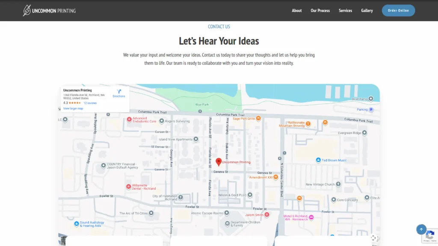The width and height of the screenshot is (438, 246).
Task: Click the reCAPTCHA badge
Action: 430,236
